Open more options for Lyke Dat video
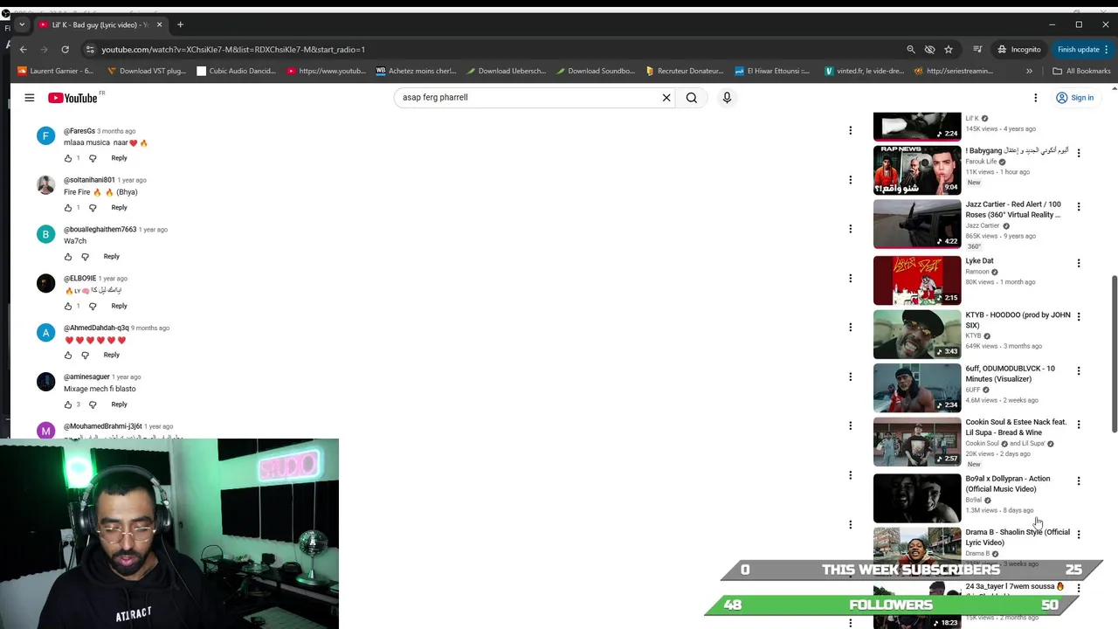The height and width of the screenshot is (629, 1118). click(x=1079, y=263)
